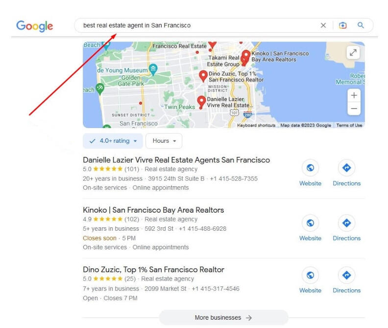The height and width of the screenshot is (328, 388).
Task: Get Directions icon for Kinoko realtors
Action: pos(346,223)
